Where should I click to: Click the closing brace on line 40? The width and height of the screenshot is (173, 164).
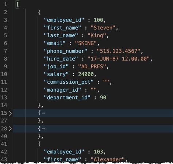[39, 136]
